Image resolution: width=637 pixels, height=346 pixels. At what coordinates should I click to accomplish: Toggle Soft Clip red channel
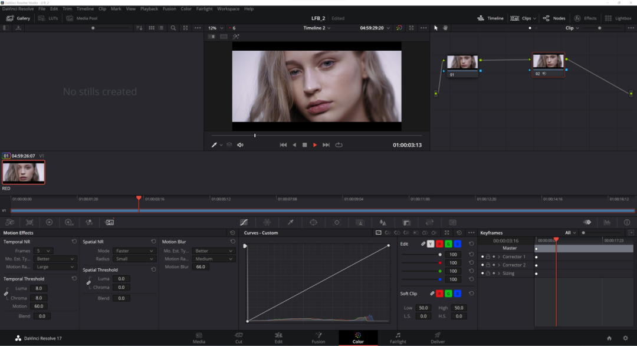[x=439, y=294]
